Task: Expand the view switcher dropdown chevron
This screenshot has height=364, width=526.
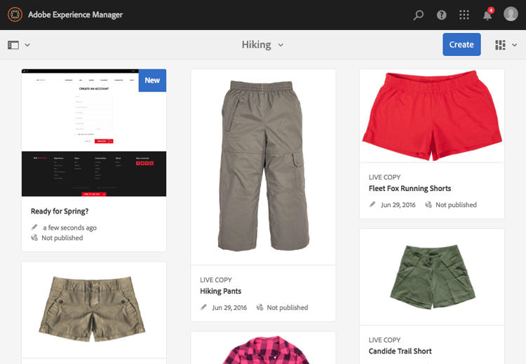Action: [x=515, y=45]
